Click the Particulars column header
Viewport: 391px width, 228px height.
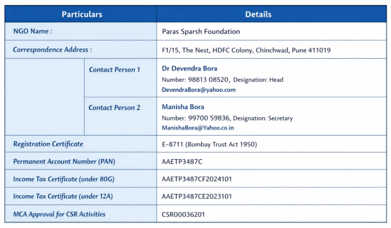point(81,14)
